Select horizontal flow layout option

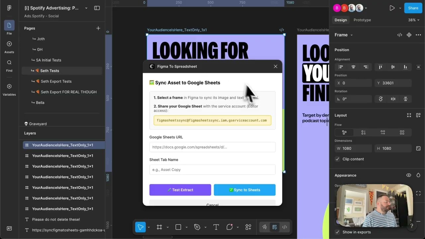383,132
